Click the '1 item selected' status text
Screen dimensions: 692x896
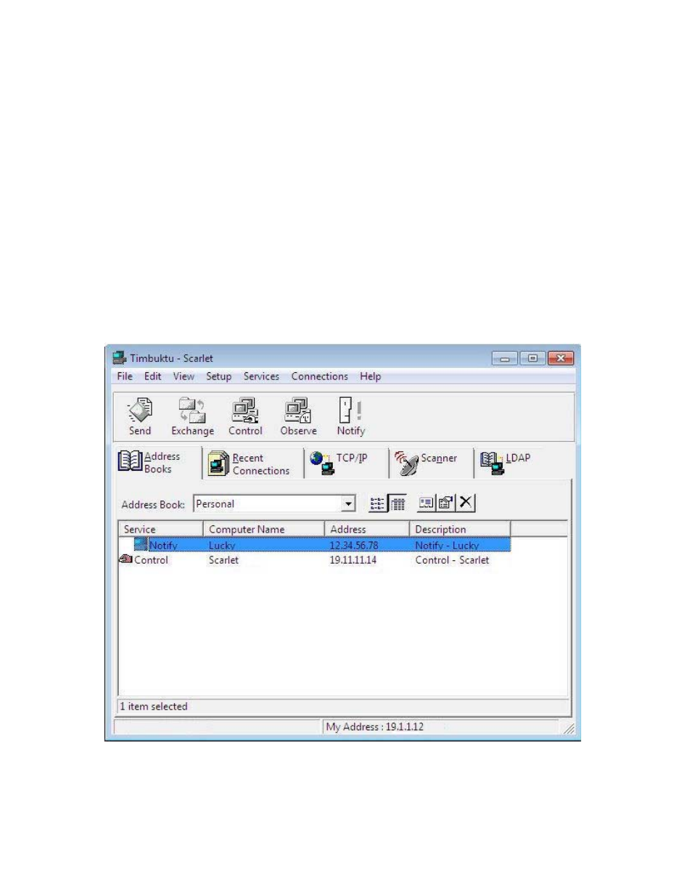tap(154, 706)
